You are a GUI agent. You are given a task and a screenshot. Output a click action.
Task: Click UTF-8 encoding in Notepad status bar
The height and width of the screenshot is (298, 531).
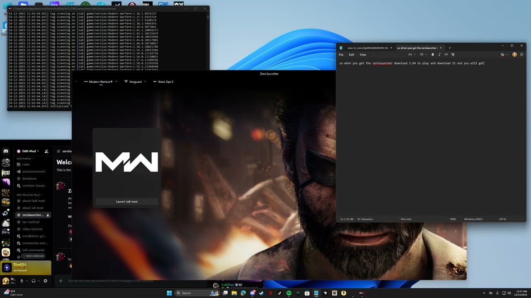502,219
